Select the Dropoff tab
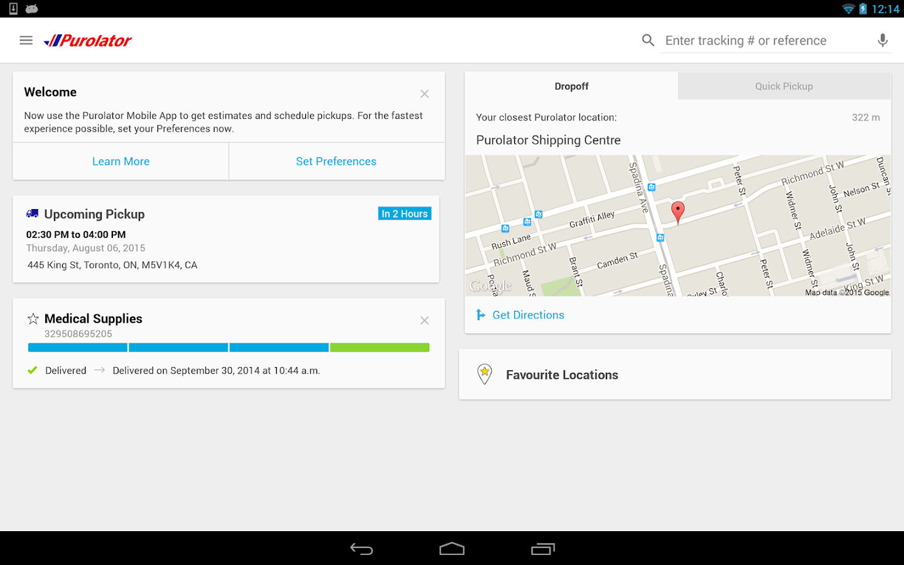The width and height of the screenshot is (904, 565). click(571, 87)
